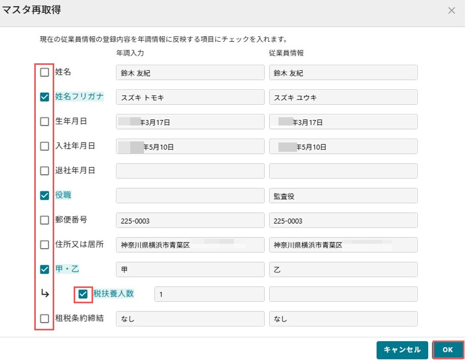Check the 姓名 checkbox
The height and width of the screenshot is (362, 467).
click(x=45, y=72)
